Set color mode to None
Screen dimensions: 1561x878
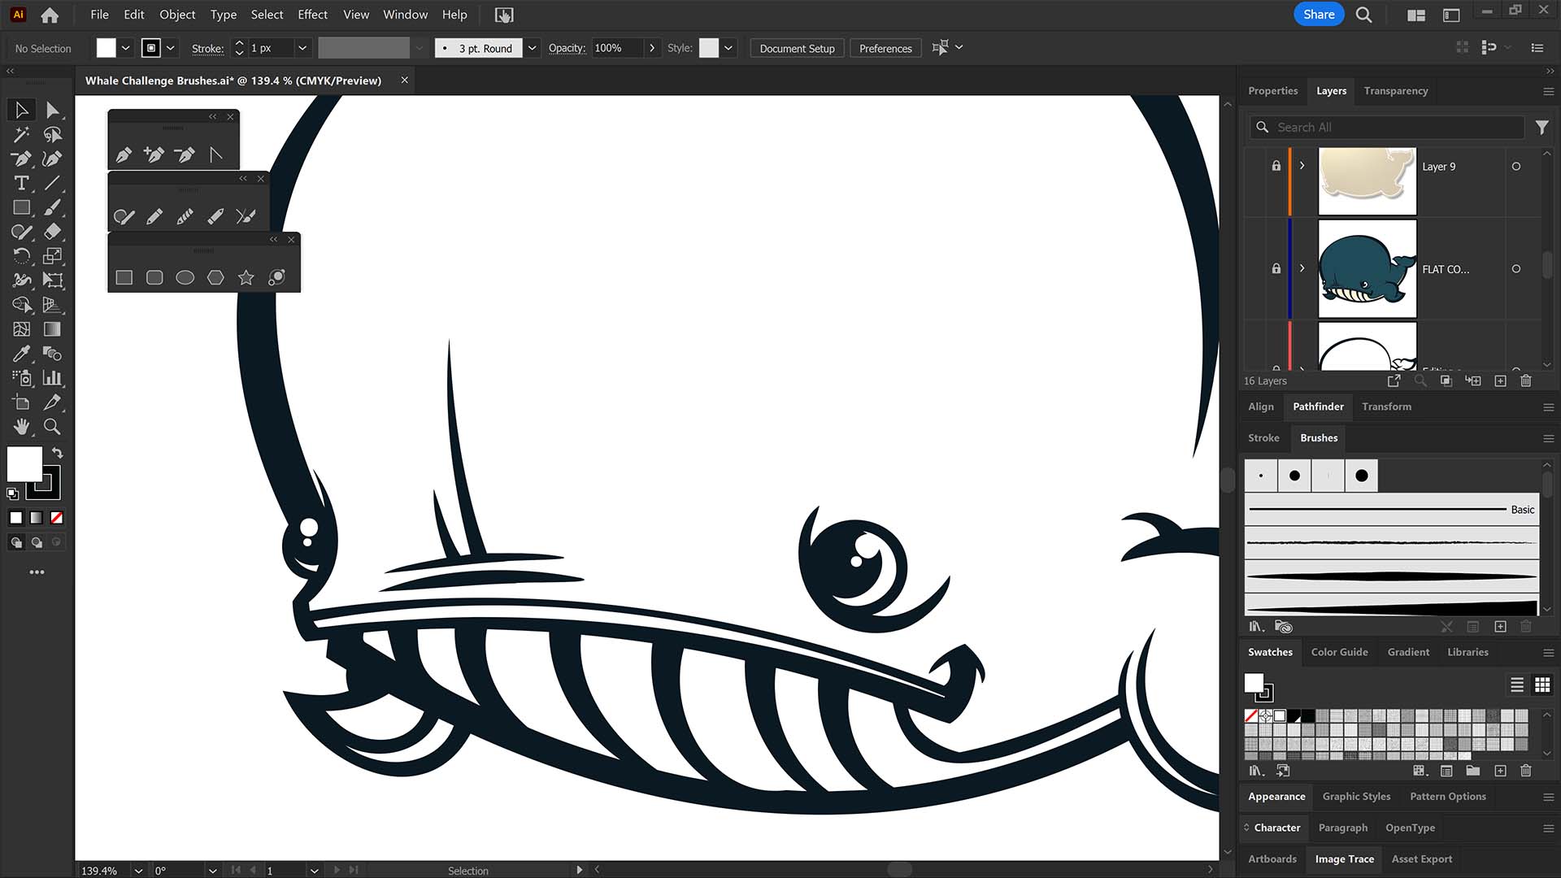click(57, 518)
